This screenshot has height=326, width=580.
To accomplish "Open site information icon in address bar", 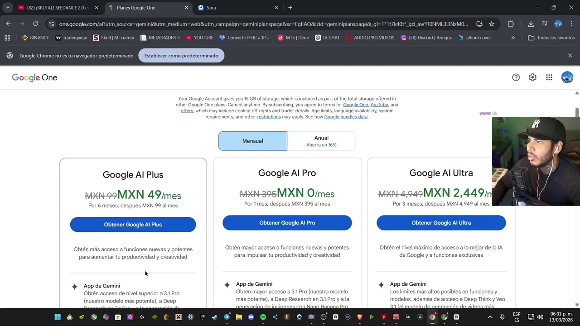I will click(x=52, y=24).
